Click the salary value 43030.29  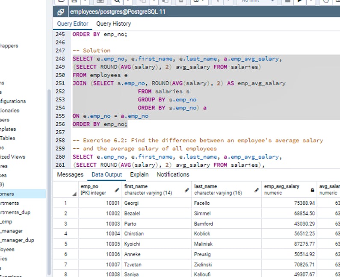pyautogui.click(x=289, y=224)
